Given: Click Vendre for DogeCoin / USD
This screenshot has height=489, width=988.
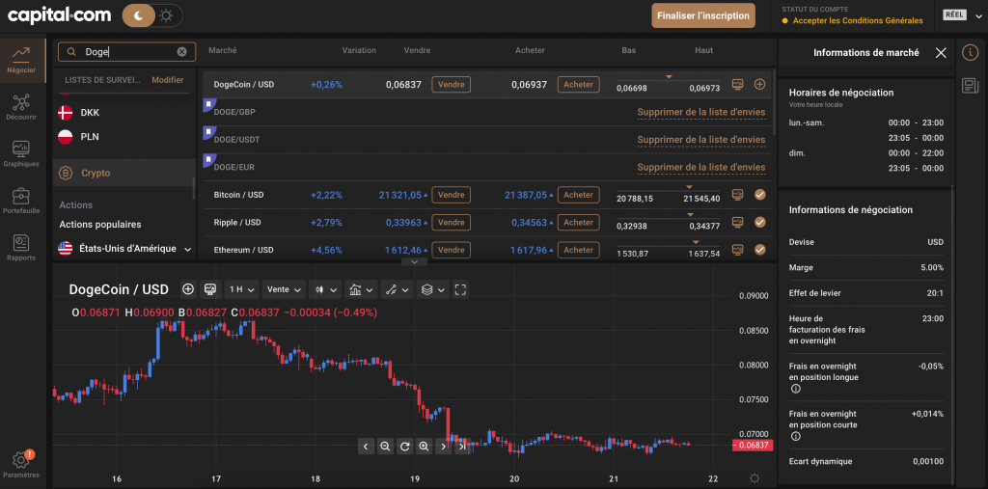Looking at the screenshot, I should pos(451,85).
